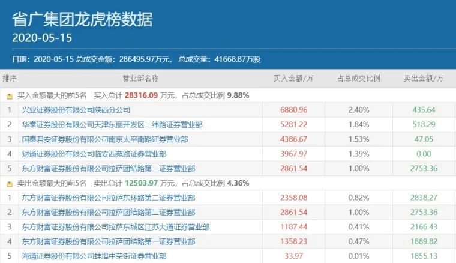Open 兴业证券股份有限公司陕西分公司 link
Screen dimensions: 456x263
coord(76,110)
